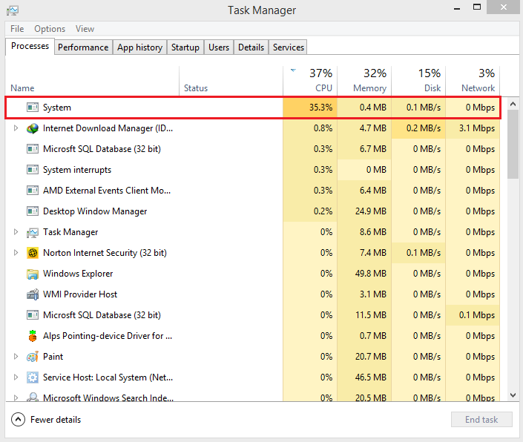Click the 0.8% CPU value
Screen dimensions: 523x442
point(323,128)
